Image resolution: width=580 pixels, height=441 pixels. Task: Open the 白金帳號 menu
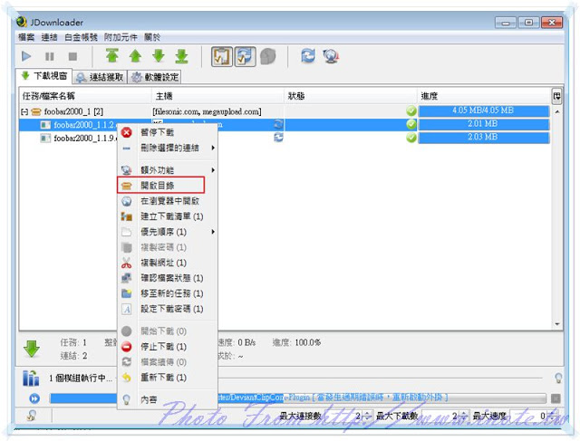click(x=81, y=37)
